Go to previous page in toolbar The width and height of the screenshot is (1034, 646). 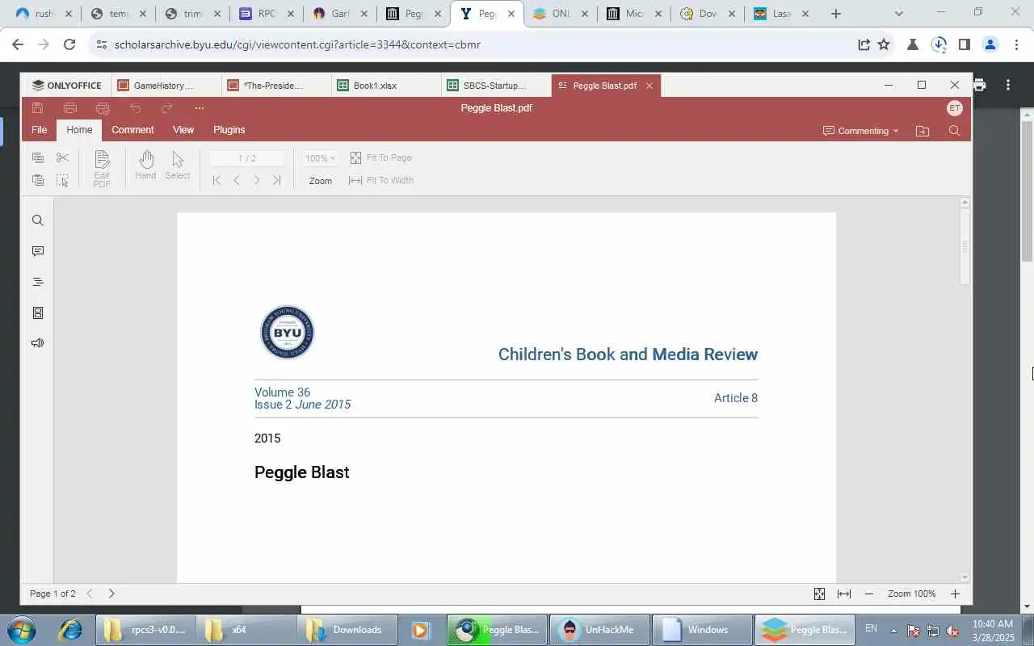point(237,180)
